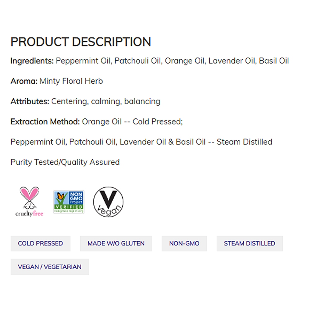Click the Aroma label
The image size is (310, 310).
[x=24, y=81]
